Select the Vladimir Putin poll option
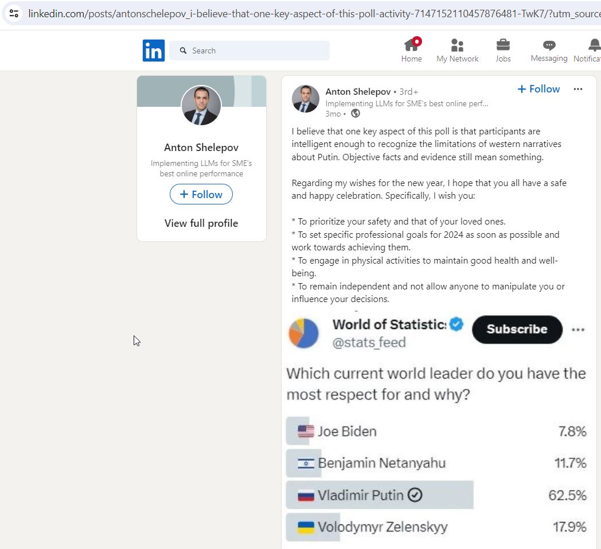 coord(436,495)
